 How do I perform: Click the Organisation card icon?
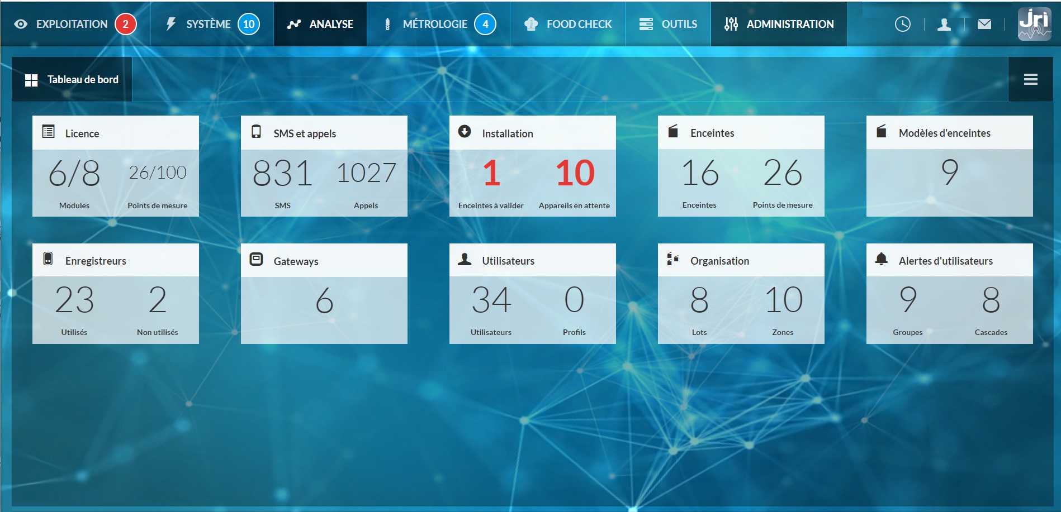[x=673, y=259]
